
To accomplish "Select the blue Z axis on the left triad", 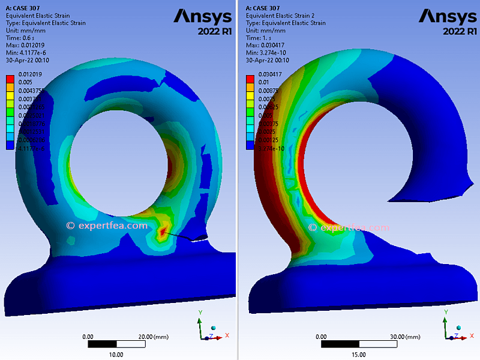I will pos(206,338).
